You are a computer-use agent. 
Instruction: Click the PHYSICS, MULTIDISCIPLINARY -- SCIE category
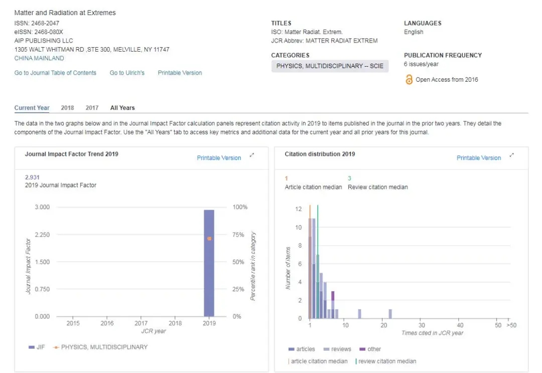[x=330, y=66]
